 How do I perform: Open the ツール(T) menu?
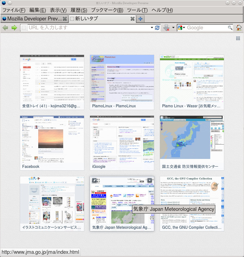(137, 10)
